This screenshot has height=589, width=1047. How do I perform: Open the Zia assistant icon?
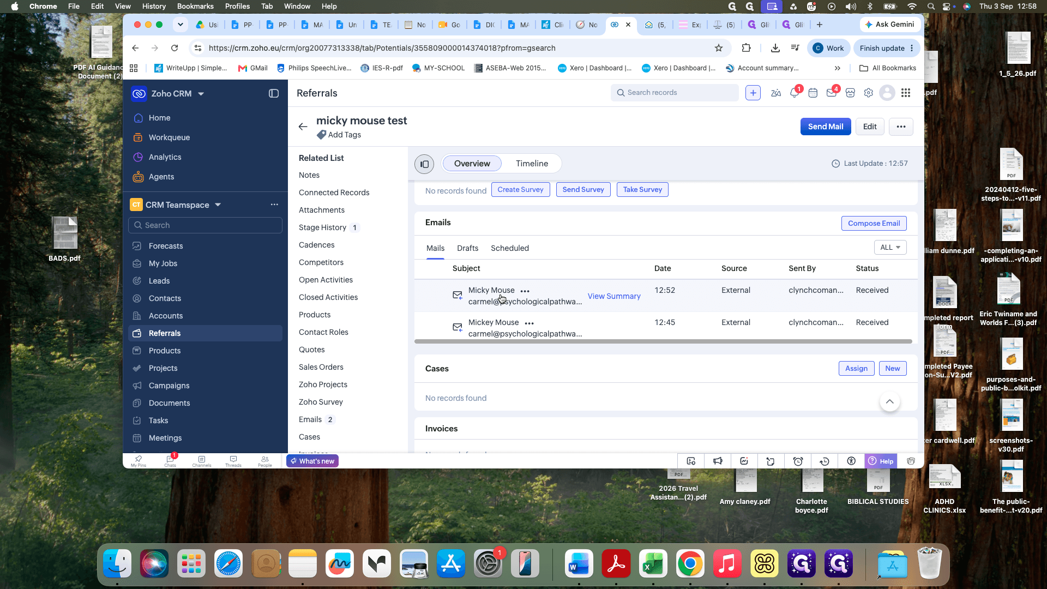[776, 93]
